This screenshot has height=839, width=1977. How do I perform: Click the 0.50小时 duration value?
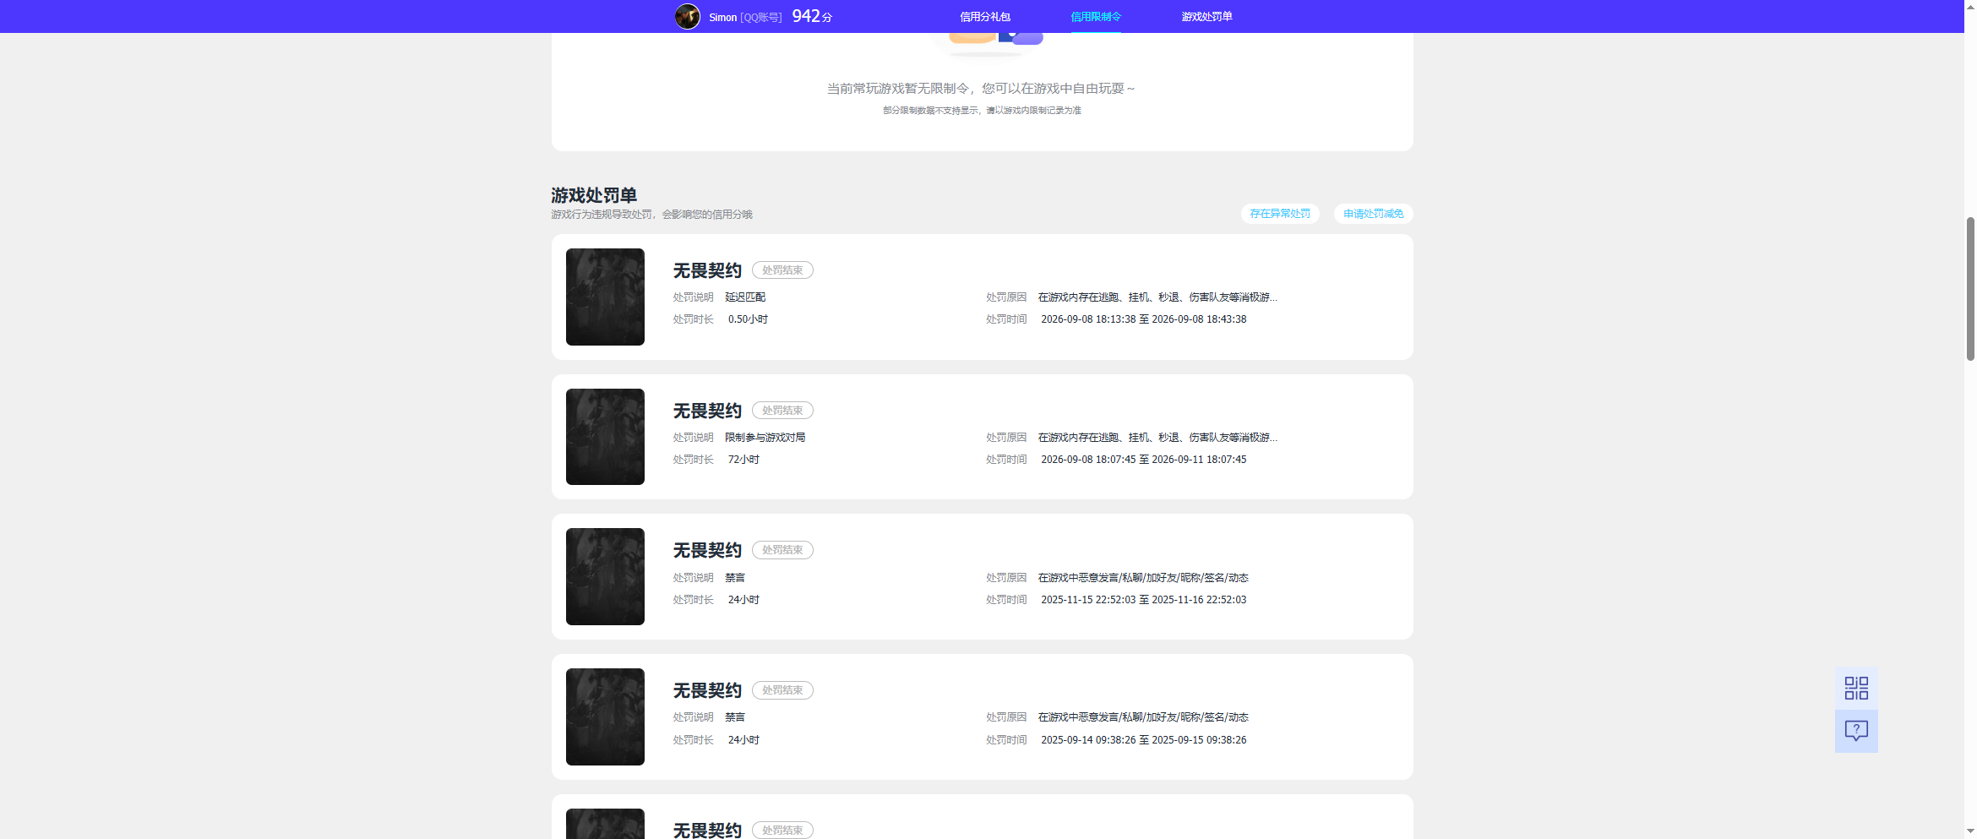[x=748, y=319]
